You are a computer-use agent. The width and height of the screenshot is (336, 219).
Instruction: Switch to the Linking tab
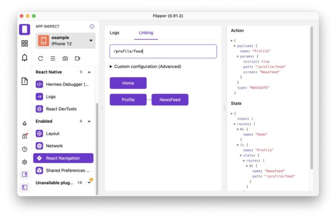pos(146,32)
